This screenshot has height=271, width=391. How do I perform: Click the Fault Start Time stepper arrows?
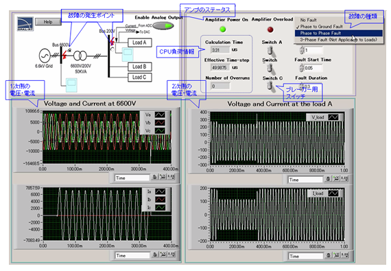(x=302, y=68)
